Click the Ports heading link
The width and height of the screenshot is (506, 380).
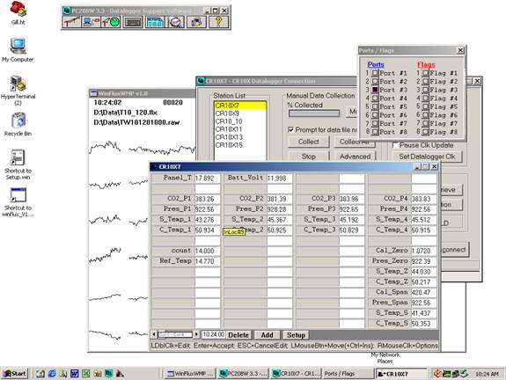[376, 64]
